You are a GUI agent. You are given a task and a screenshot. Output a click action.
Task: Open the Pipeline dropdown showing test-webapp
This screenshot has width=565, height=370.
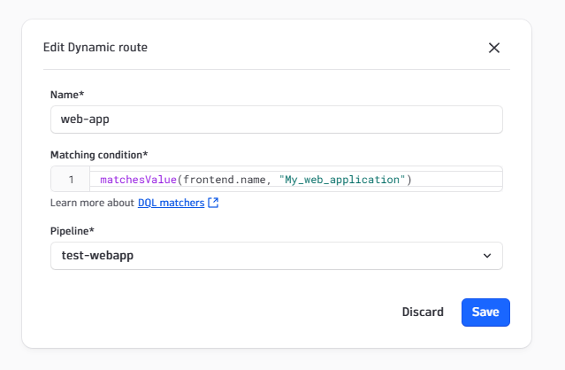click(277, 256)
